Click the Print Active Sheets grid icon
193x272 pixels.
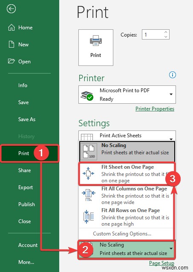(87, 137)
